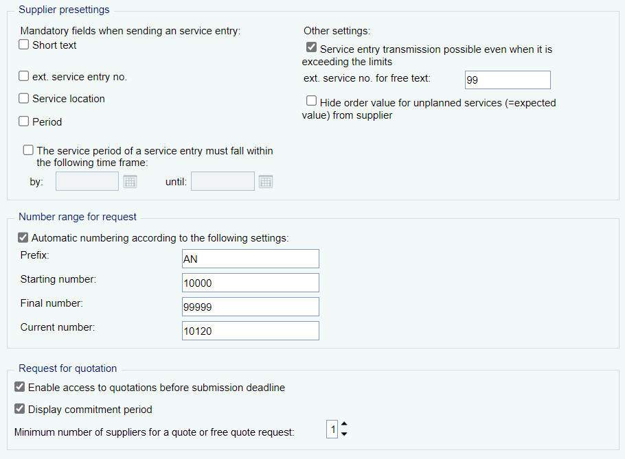Click the Current number input
Viewport: 625px width, 459px height.
(x=250, y=331)
